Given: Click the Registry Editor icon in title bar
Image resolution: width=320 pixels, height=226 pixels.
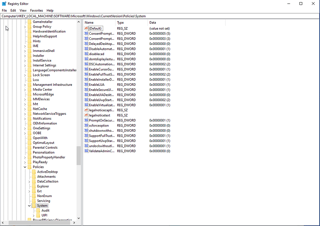Looking at the screenshot, I should pos(4,3).
